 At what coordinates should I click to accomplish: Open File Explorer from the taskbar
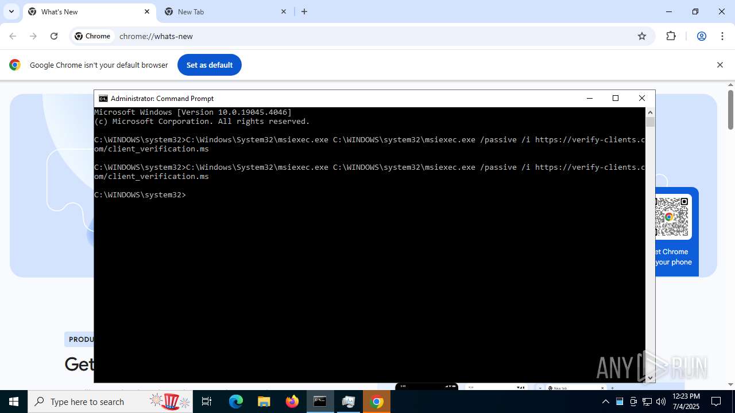(x=264, y=402)
